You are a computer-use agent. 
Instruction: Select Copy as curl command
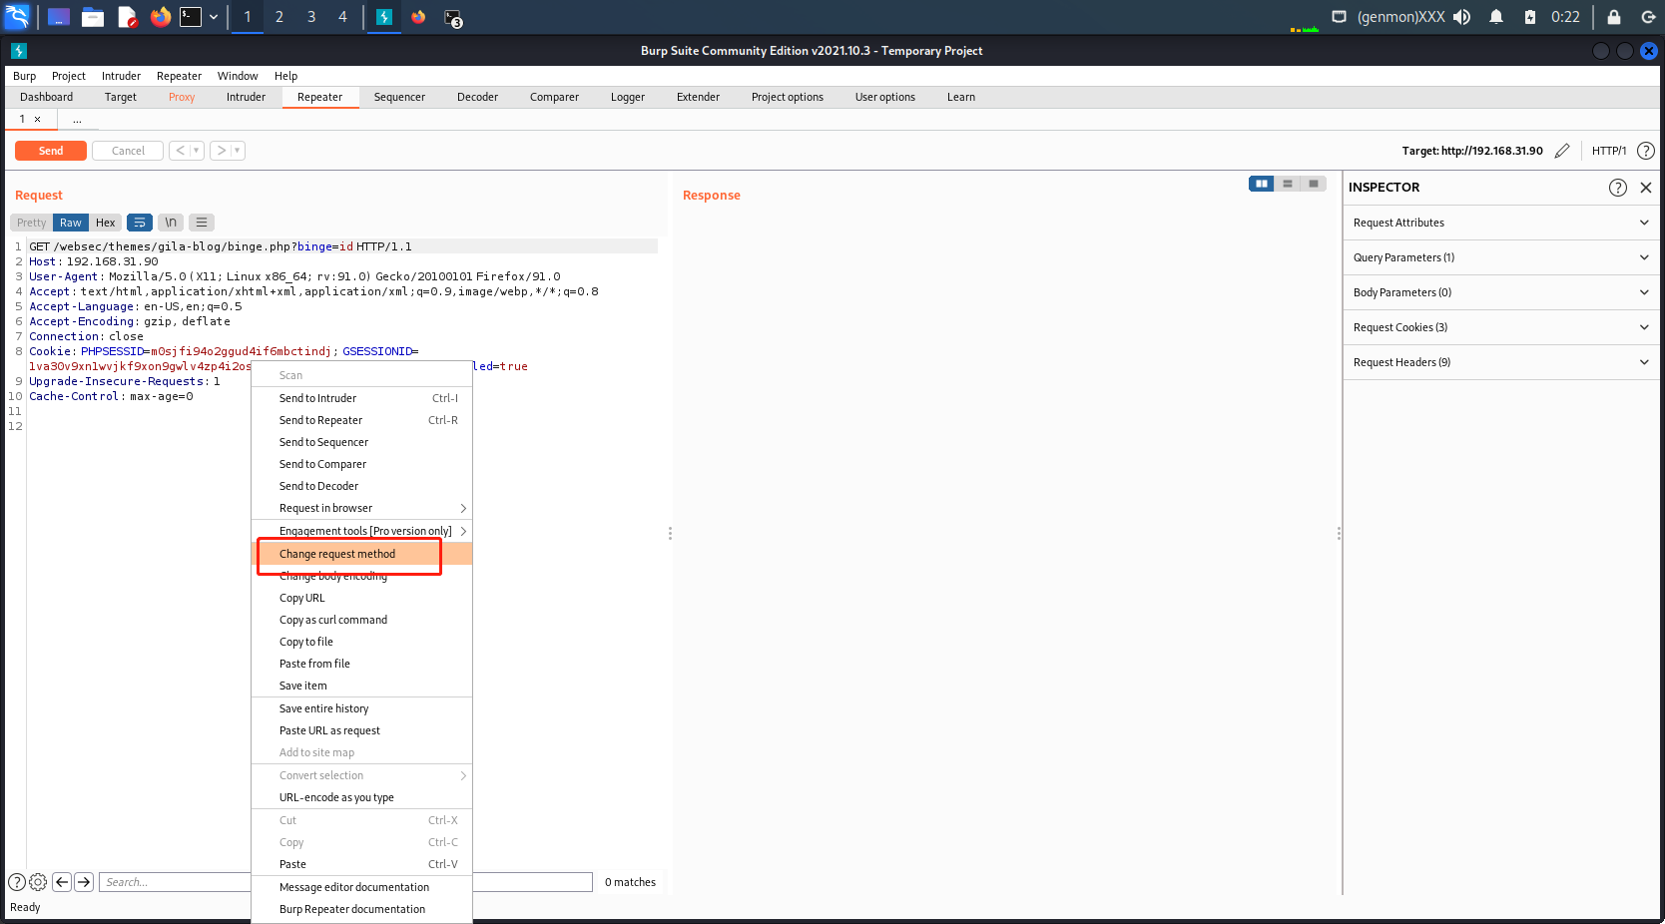[361, 620]
